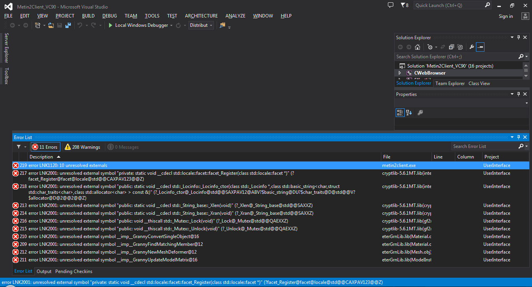This screenshot has height=287, width=532.
Task: Select the LNK1120 10 unresolved externals error
Action: coord(271,165)
